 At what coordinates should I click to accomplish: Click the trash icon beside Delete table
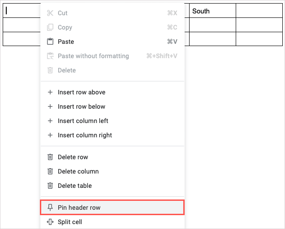50,186
